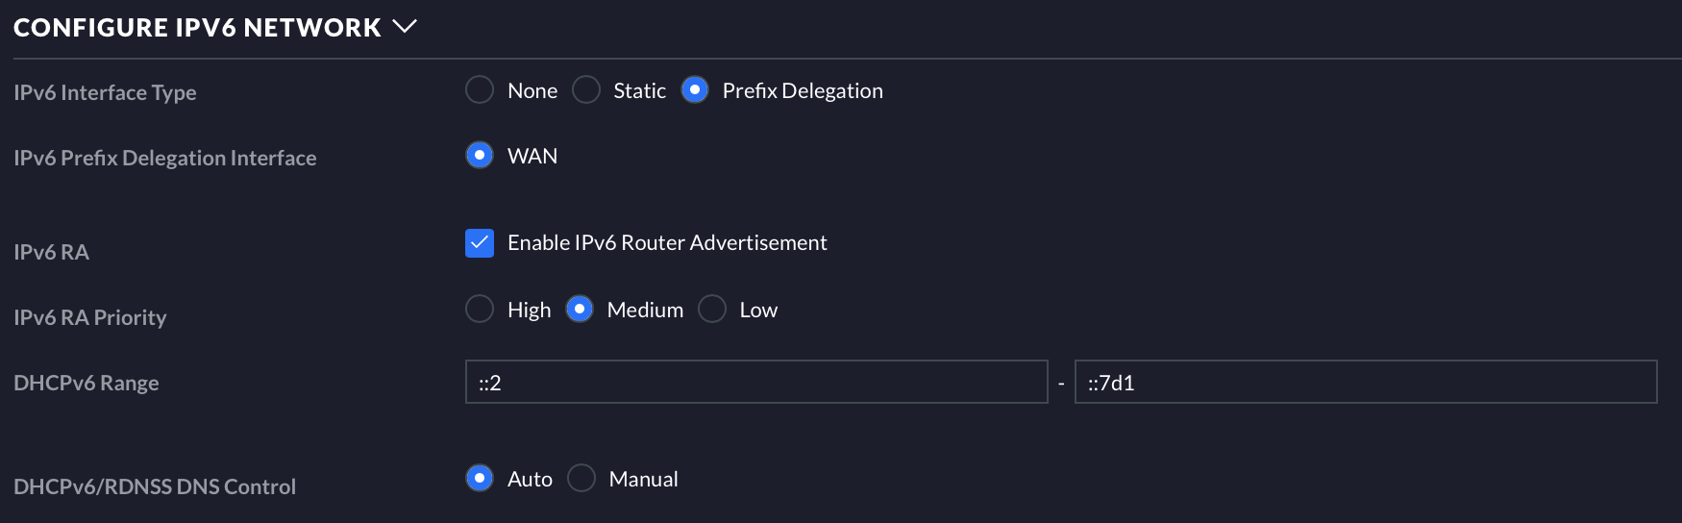
Task: Select Auto for DNS Control
Action: click(480, 478)
